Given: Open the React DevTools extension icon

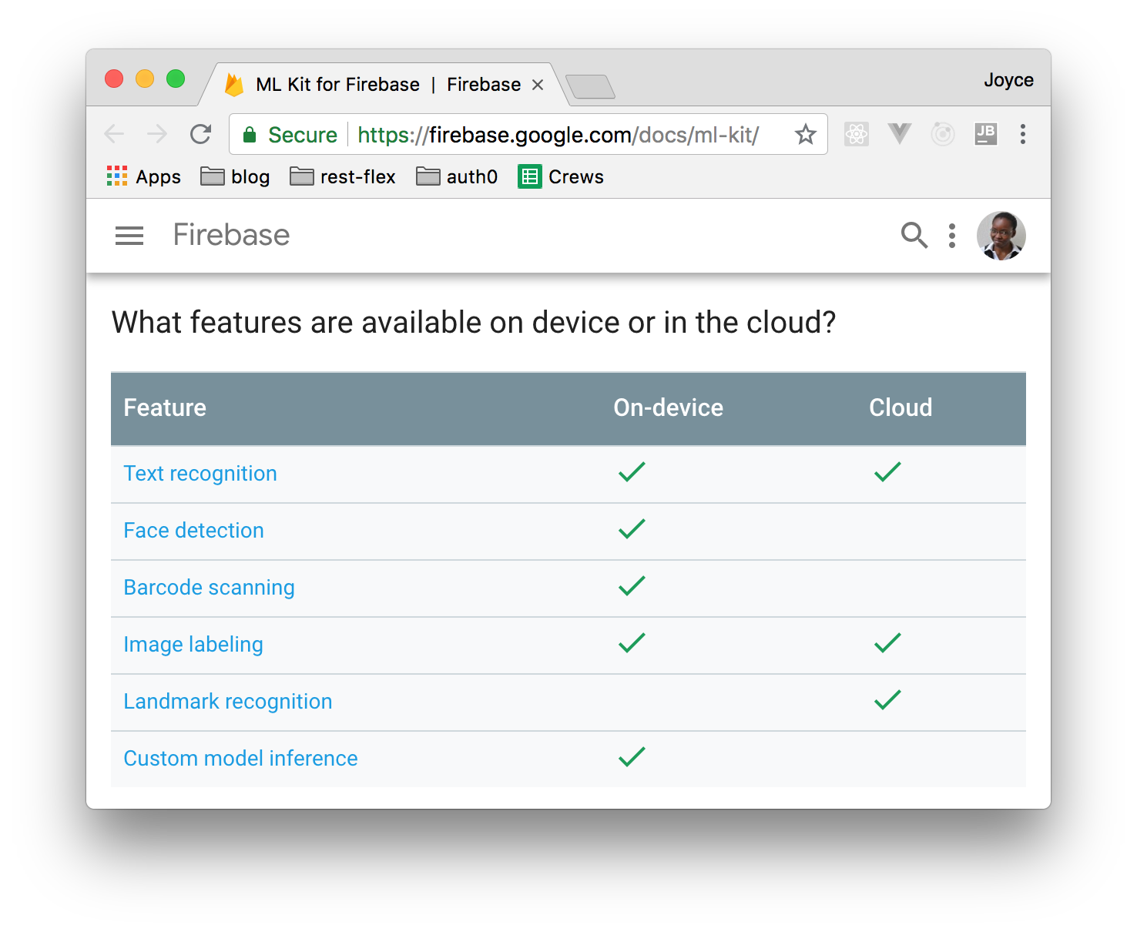Looking at the screenshot, I should tap(856, 134).
